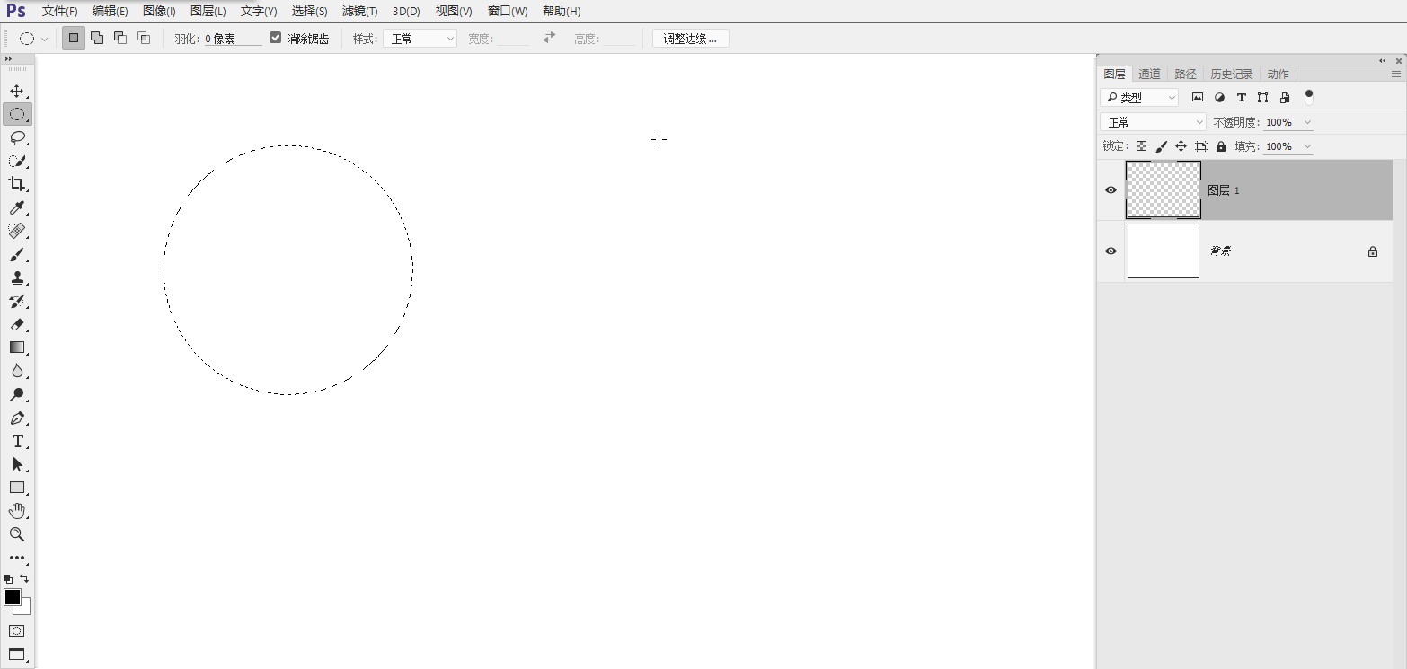Toggle layer filtering on/off switch
Image resolution: width=1407 pixels, height=669 pixels.
point(1309,97)
